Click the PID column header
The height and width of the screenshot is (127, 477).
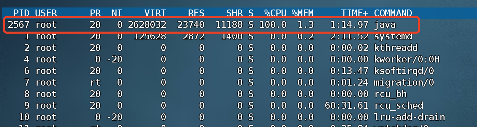click(22, 13)
